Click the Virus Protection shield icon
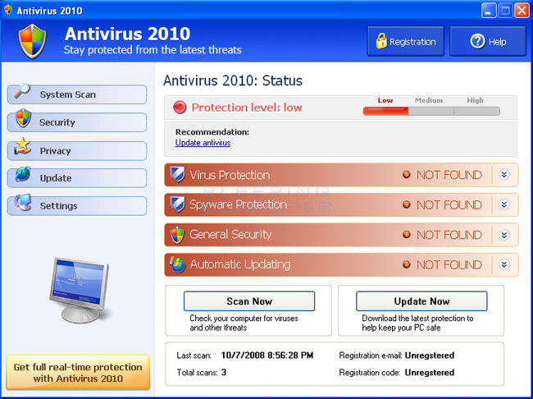The height and width of the screenshot is (399, 533). click(x=177, y=175)
